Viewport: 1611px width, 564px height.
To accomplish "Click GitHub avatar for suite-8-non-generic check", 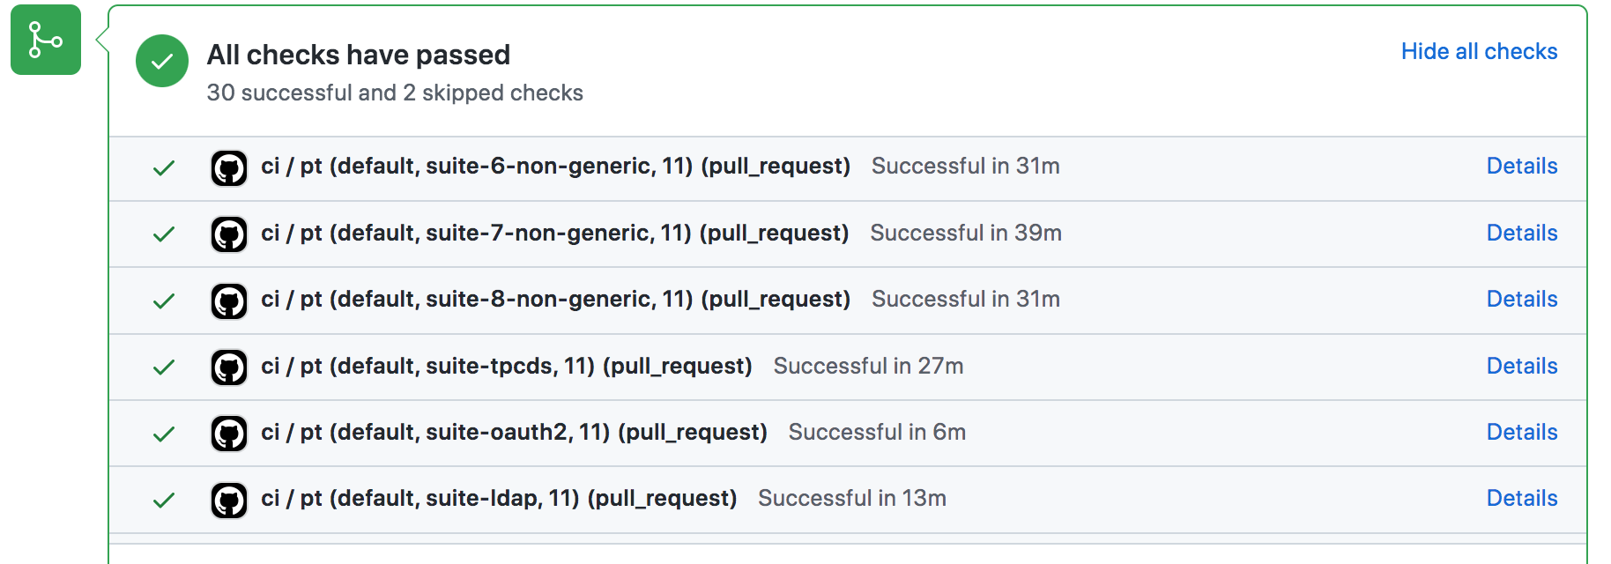I will (x=229, y=301).
